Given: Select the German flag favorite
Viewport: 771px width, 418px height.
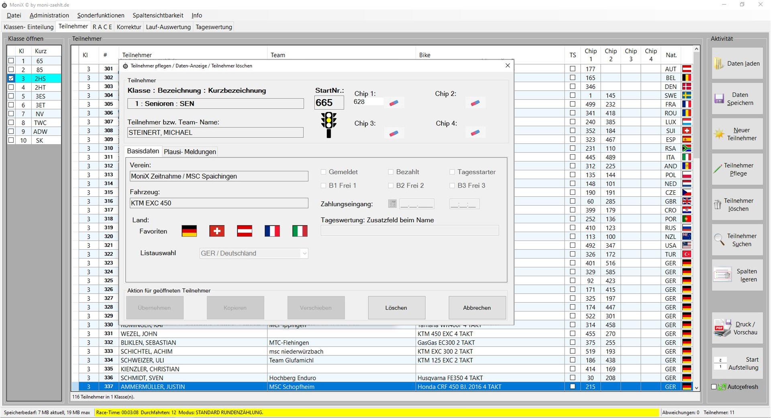Looking at the screenshot, I should pos(189,231).
